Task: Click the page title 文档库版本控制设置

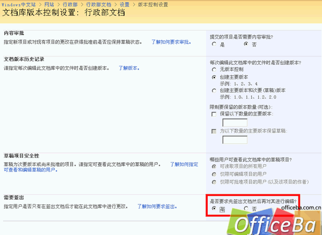Action: click(x=63, y=13)
